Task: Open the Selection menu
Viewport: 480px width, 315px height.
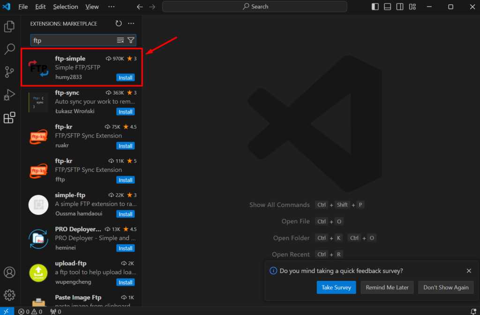Action: coord(65,7)
